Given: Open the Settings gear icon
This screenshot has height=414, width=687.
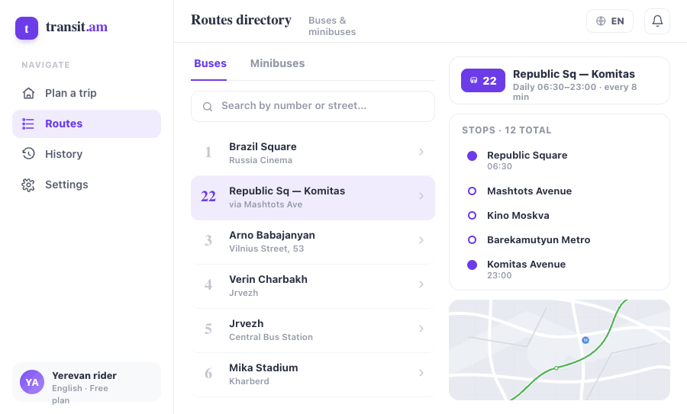Looking at the screenshot, I should [x=28, y=185].
